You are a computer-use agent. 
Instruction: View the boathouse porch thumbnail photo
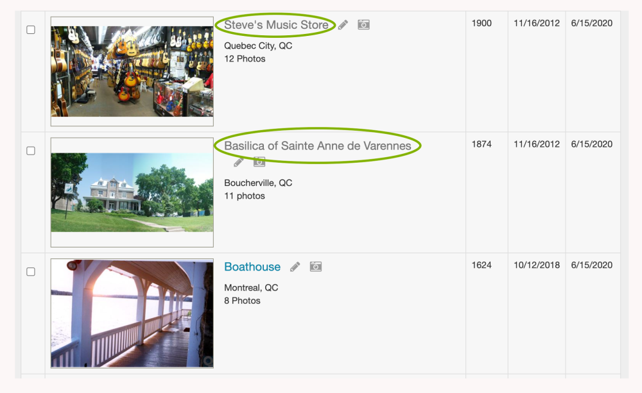132,314
